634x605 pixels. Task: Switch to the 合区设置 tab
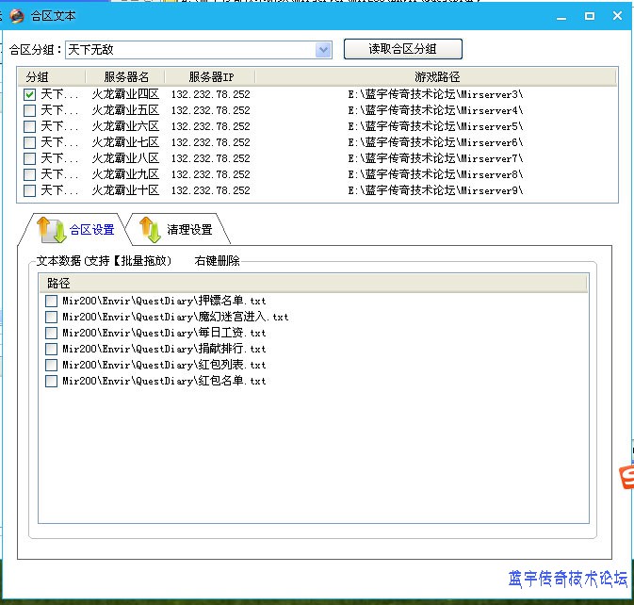(91, 229)
